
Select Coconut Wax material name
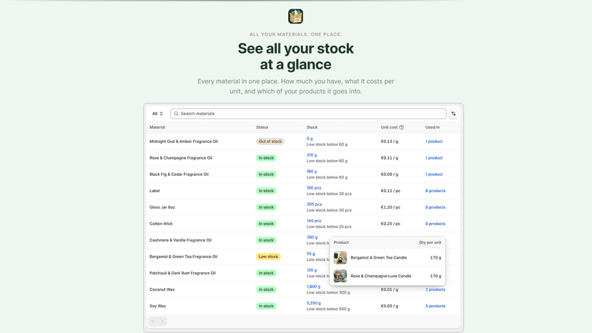(x=162, y=289)
